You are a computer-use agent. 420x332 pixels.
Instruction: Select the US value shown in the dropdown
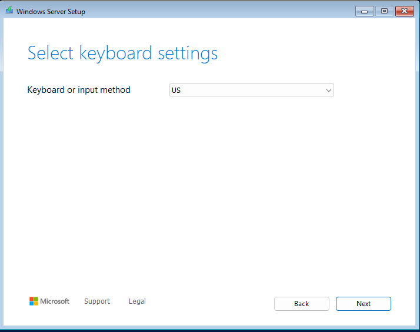tap(176, 90)
